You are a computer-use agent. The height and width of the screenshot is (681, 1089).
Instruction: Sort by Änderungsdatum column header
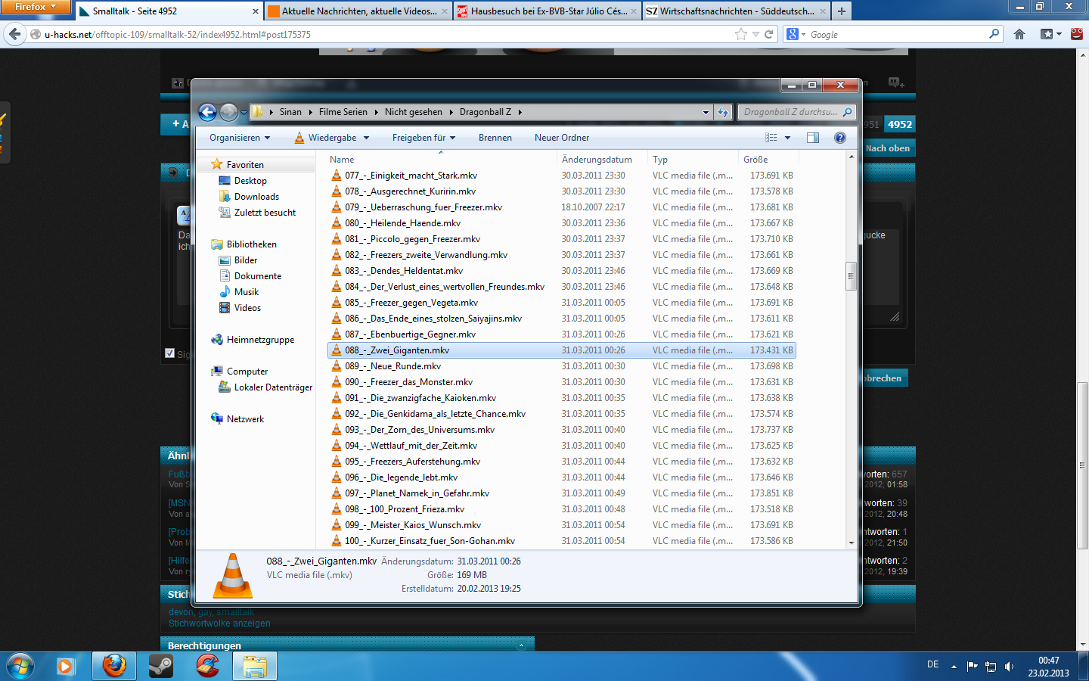tap(603, 160)
